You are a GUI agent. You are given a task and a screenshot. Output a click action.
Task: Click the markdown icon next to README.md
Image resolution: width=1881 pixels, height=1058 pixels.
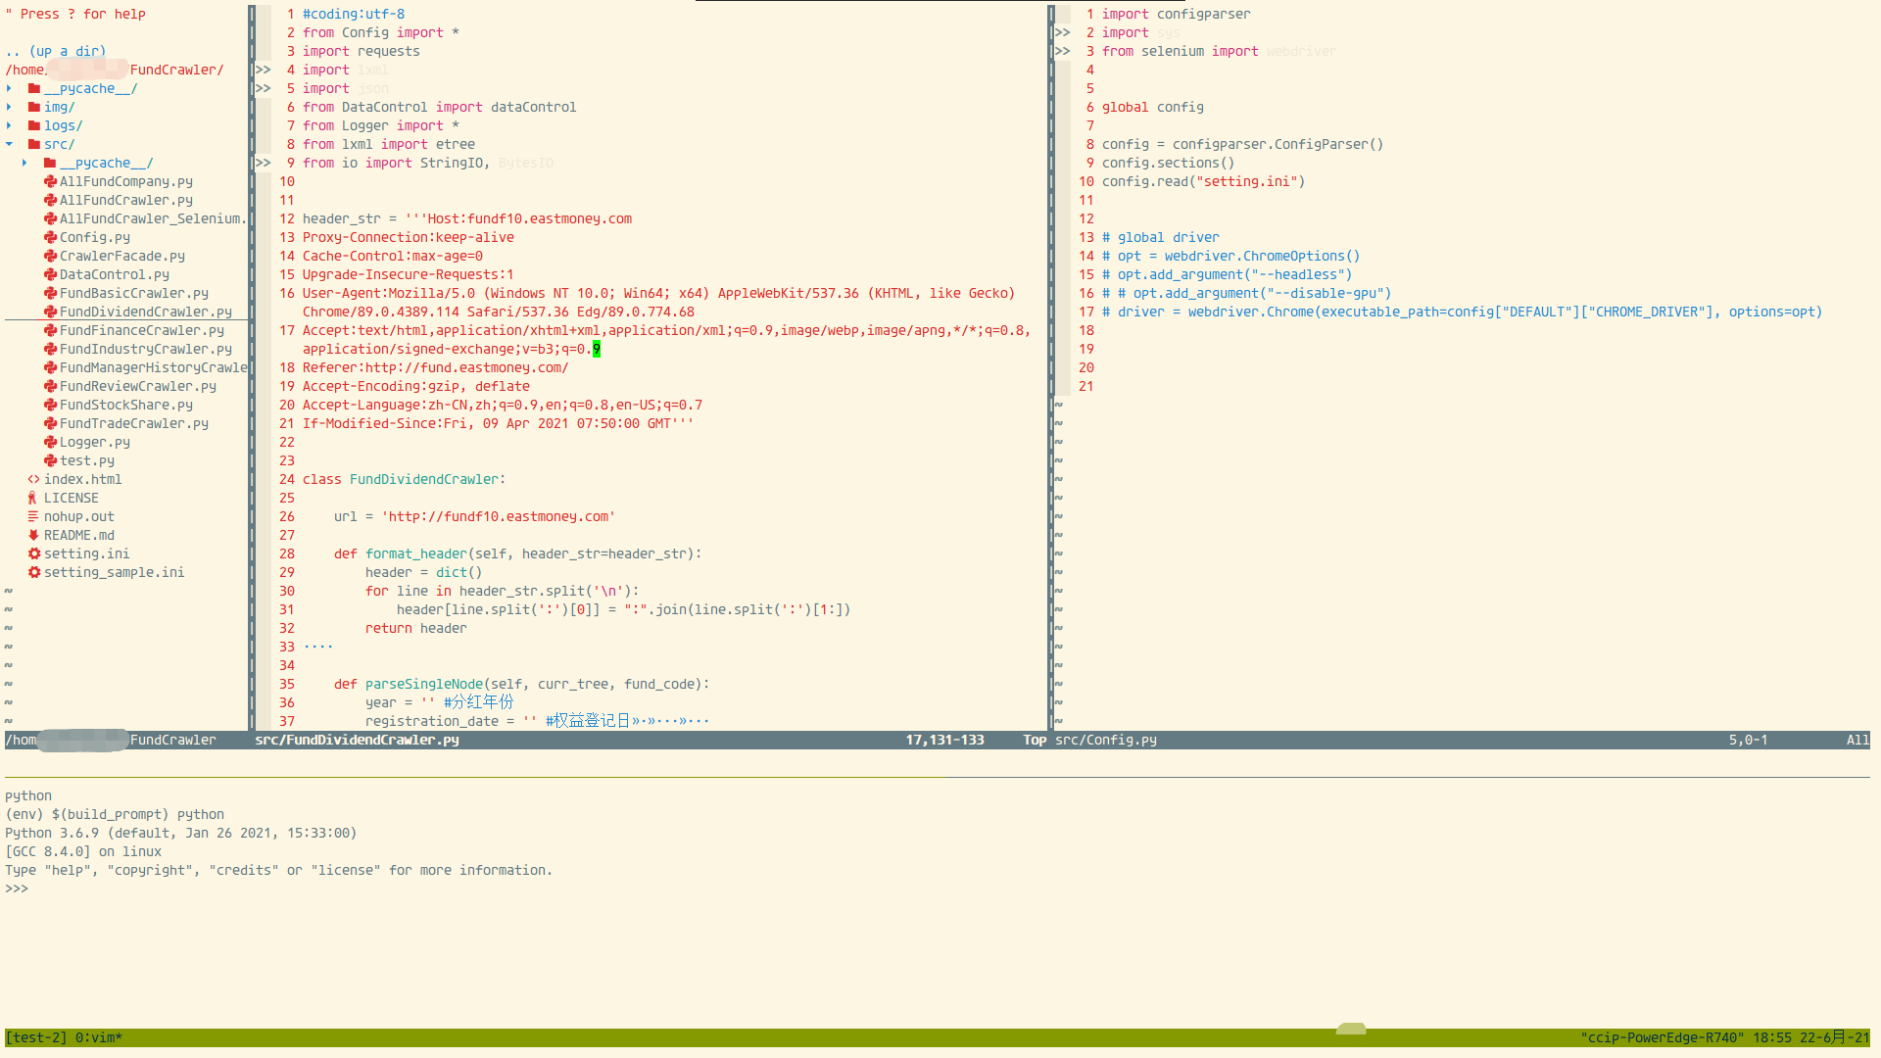coord(34,535)
